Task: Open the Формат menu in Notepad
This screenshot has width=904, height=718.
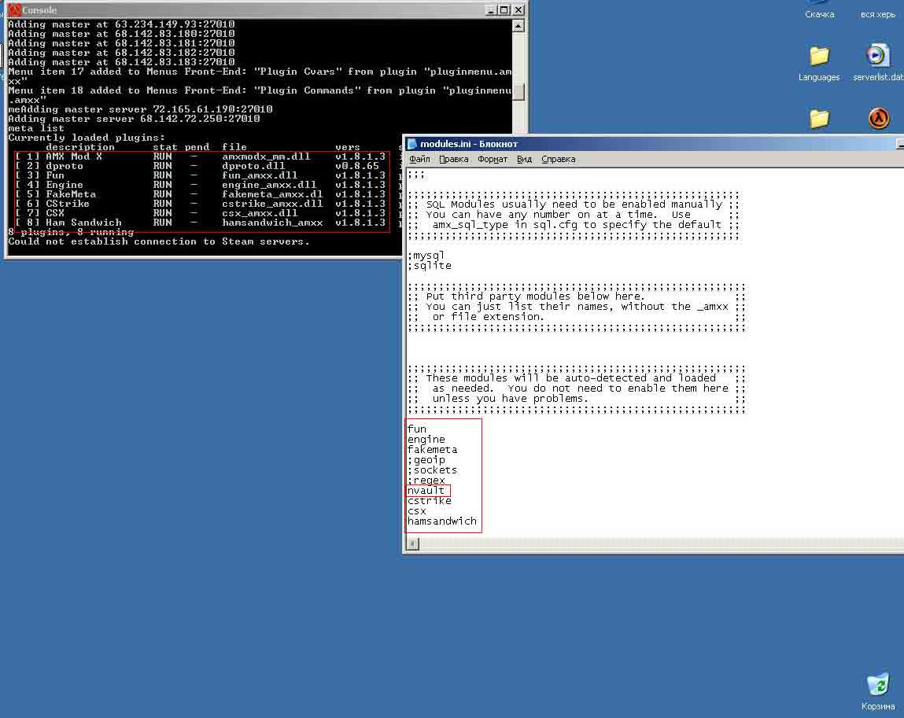Action: click(493, 159)
